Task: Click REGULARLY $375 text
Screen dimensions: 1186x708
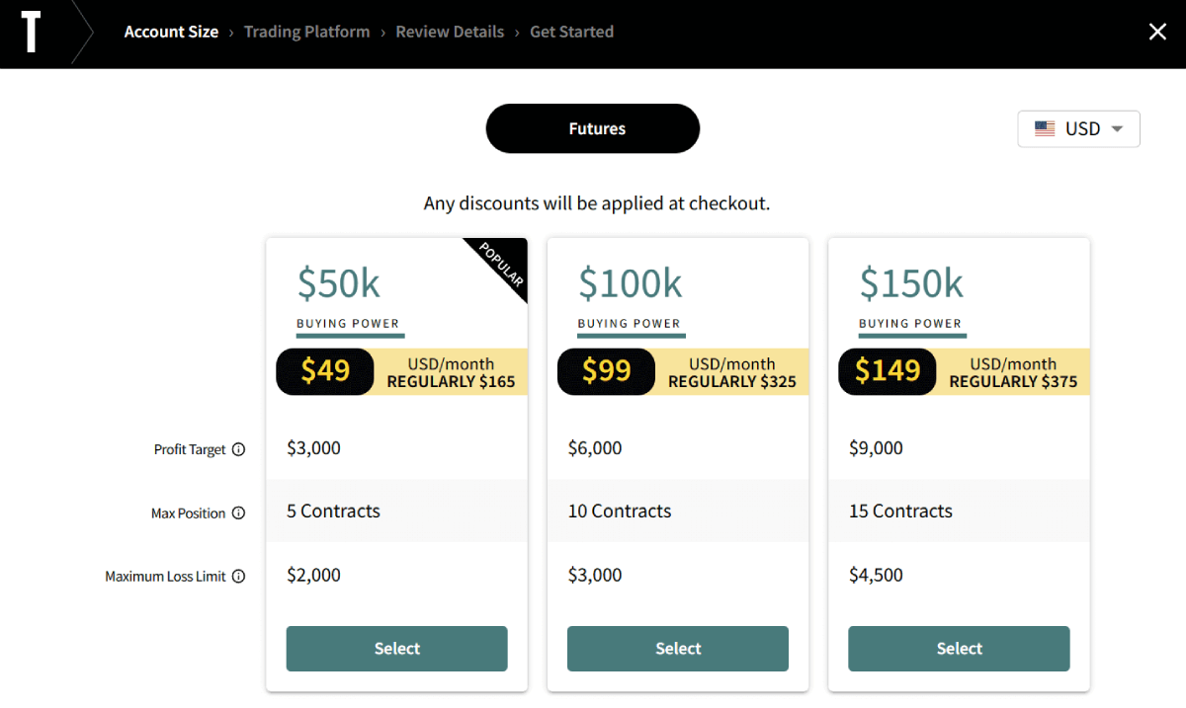Action: coord(1013,382)
